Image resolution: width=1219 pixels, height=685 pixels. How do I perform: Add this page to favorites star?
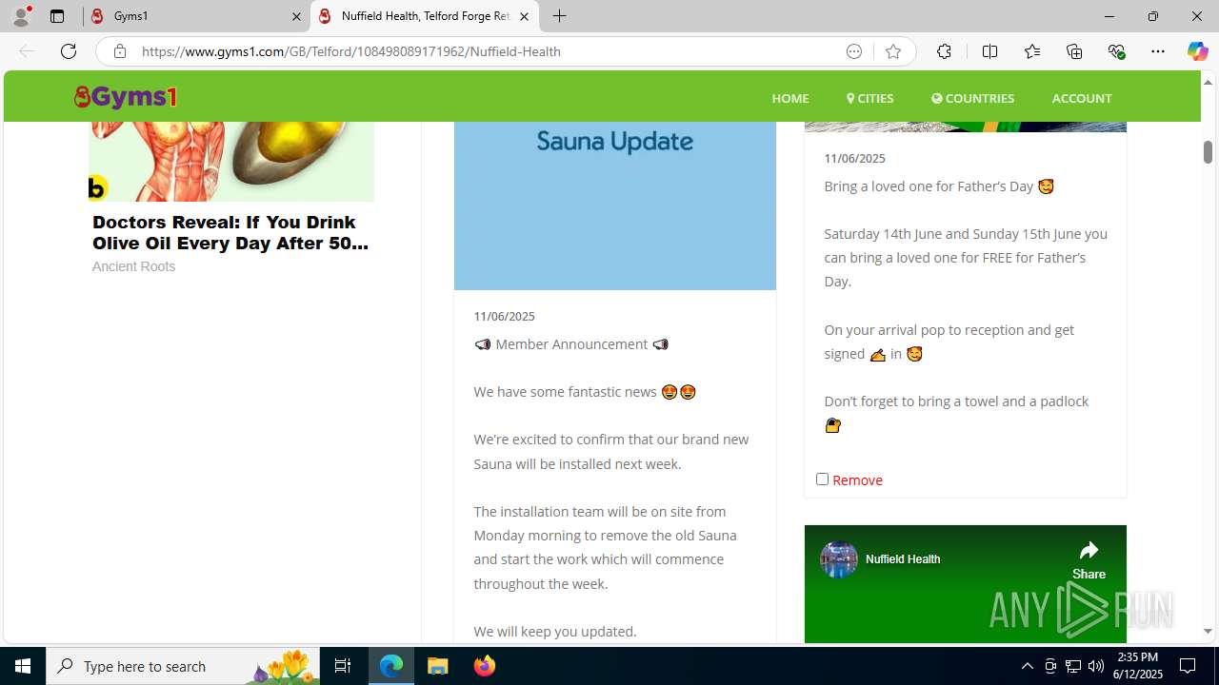tap(892, 51)
